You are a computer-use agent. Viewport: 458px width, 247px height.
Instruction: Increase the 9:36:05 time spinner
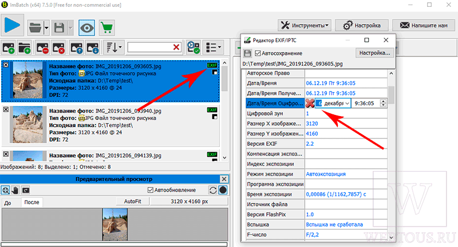[383, 101]
